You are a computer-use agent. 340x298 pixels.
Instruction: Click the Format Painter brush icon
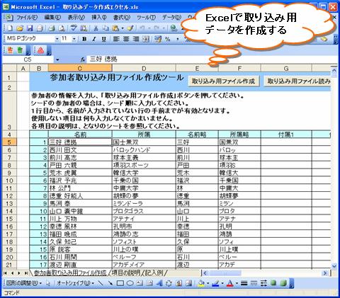pyautogui.click(x=130, y=28)
